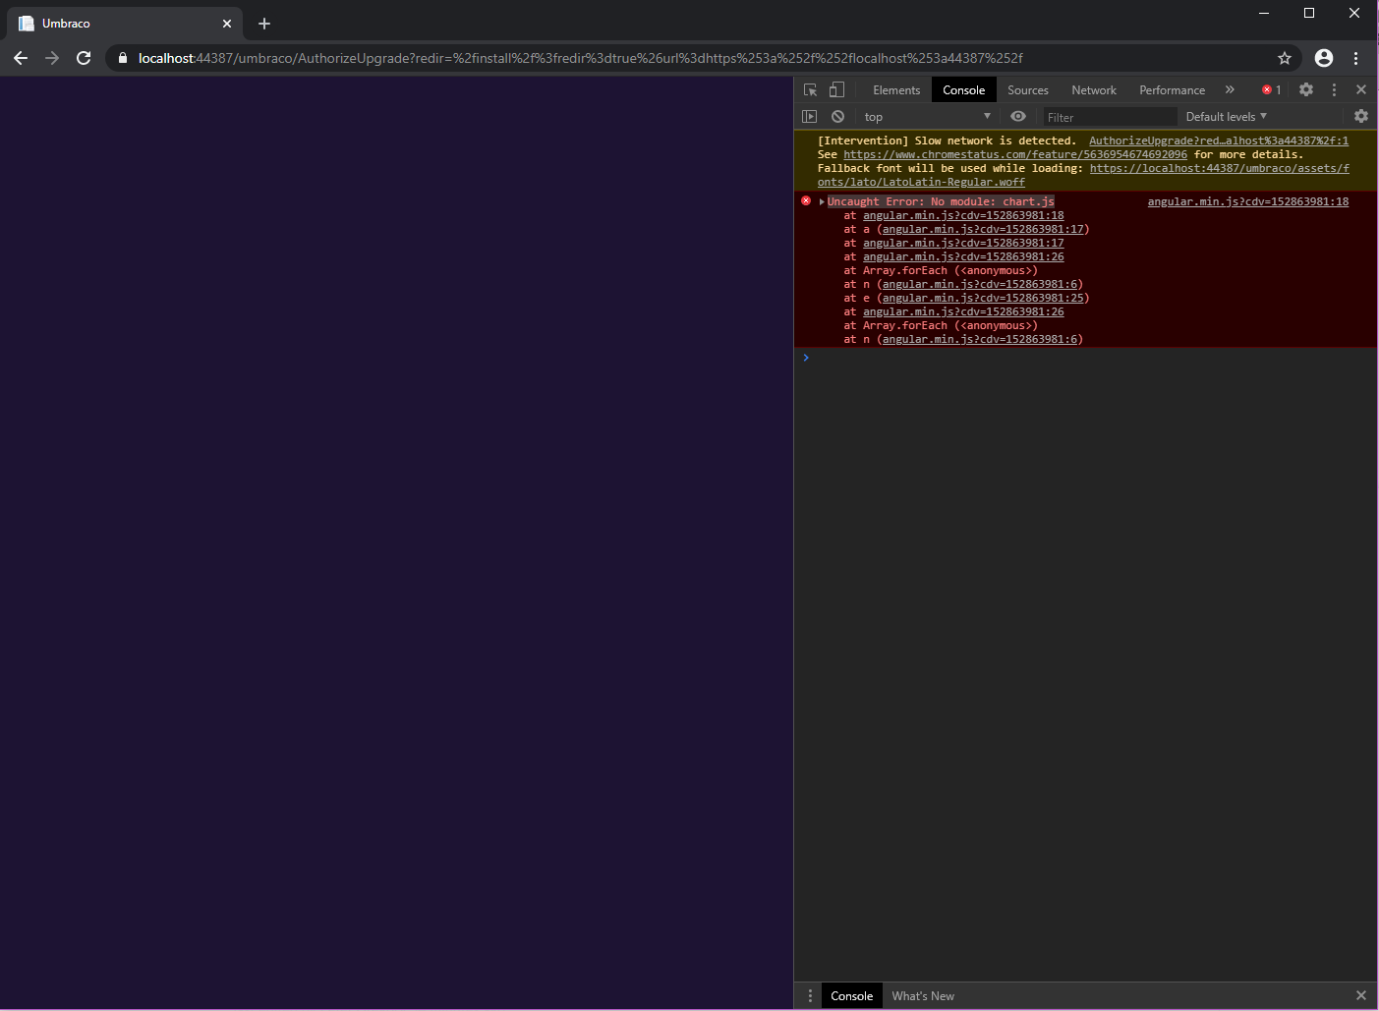Screen dimensions: 1379x1011
Task: Click the address bar URL
Action: (x=580, y=58)
